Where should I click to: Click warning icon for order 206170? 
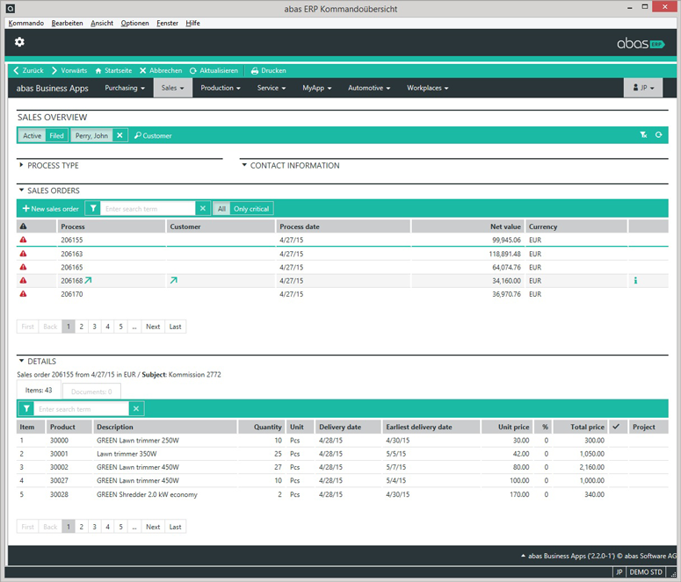tap(24, 294)
